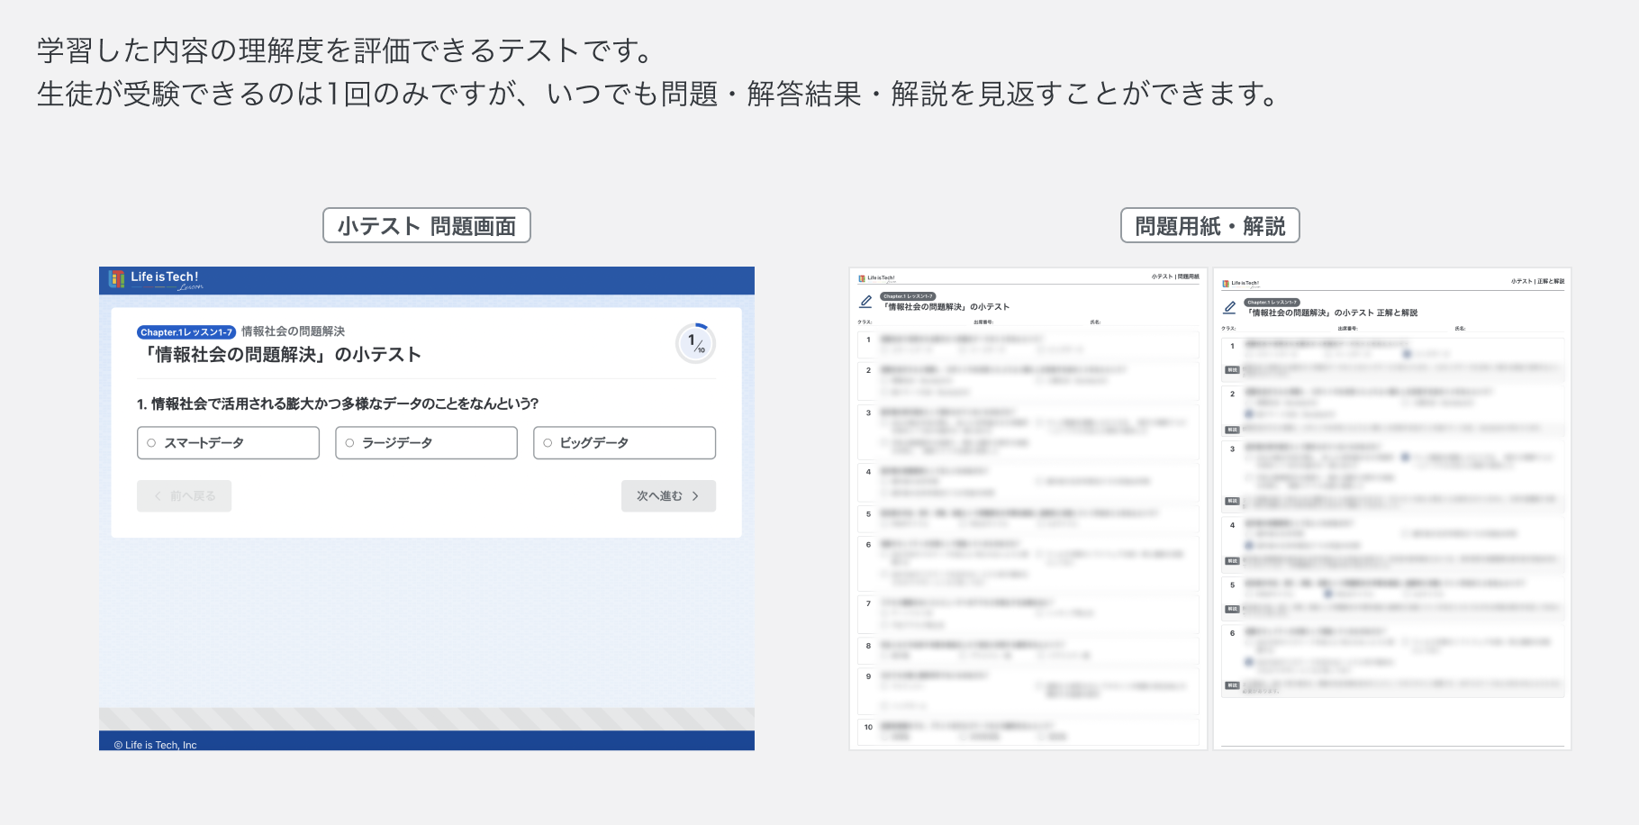Click the © Life is Tech, Inc footer text
This screenshot has width=1639, height=825.
(155, 745)
